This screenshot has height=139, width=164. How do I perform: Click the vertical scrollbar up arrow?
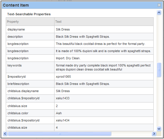tap(159, 13)
